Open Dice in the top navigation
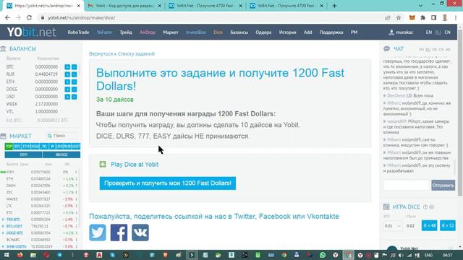The image size is (463, 260). [218, 32]
